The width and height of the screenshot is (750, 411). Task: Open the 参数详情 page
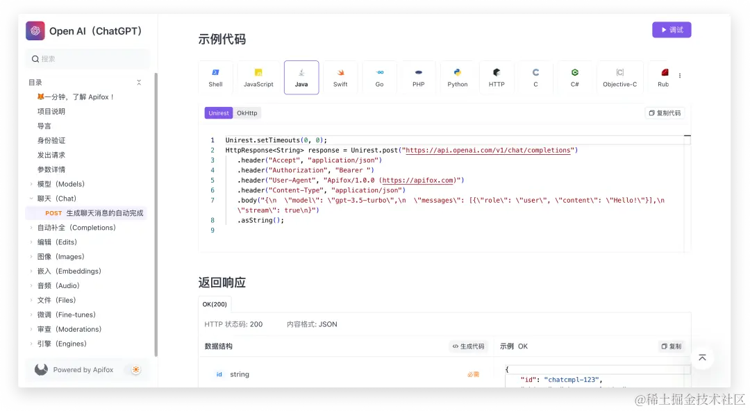51,169
